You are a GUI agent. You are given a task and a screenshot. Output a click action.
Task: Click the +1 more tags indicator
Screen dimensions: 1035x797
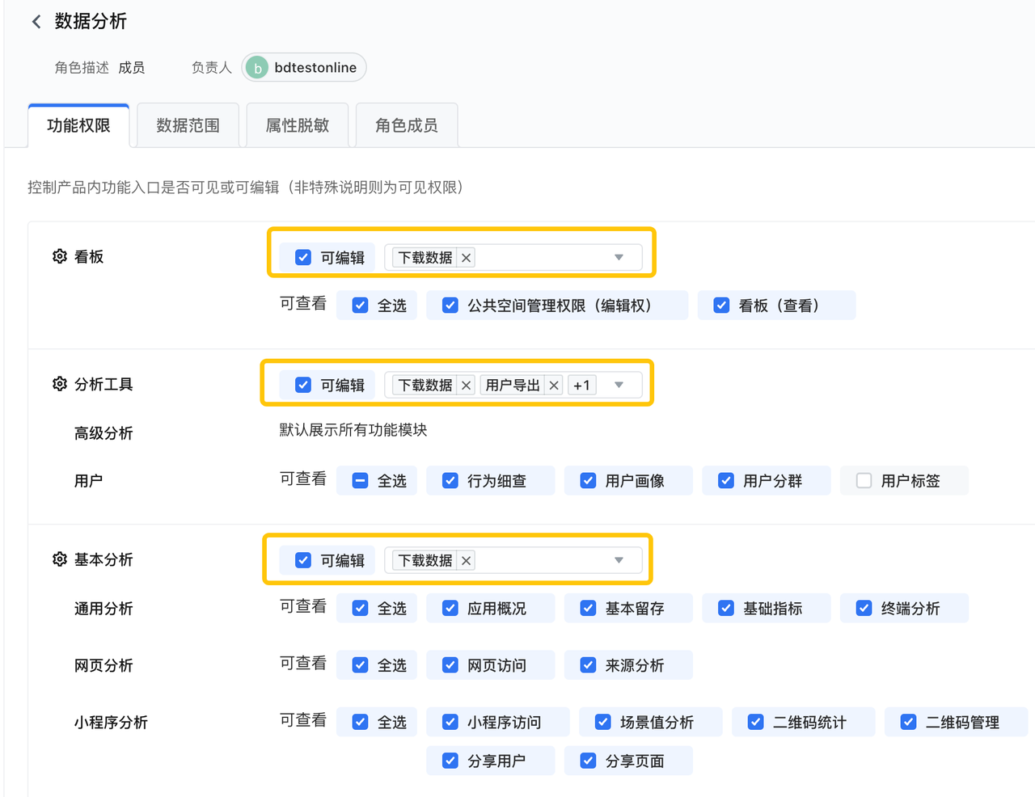point(581,386)
